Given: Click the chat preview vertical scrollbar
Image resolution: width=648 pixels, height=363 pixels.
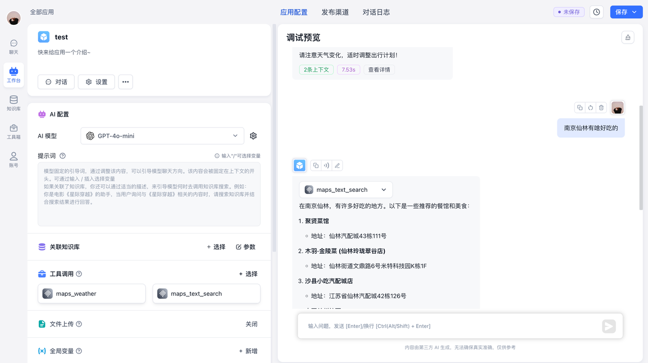Looking at the screenshot, I should pyautogui.click(x=641, y=157).
